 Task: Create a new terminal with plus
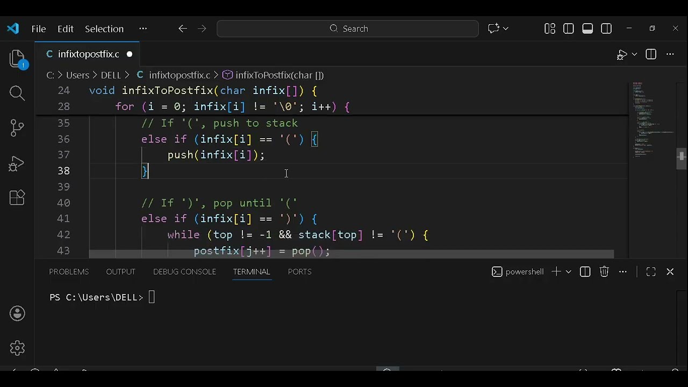(x=556, y=272)
